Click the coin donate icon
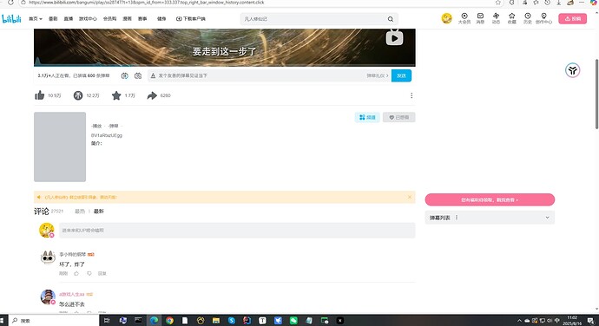Image resolution: width=599 pixels, height=326 pixels. pyautogui.click(x=78, y=95)
